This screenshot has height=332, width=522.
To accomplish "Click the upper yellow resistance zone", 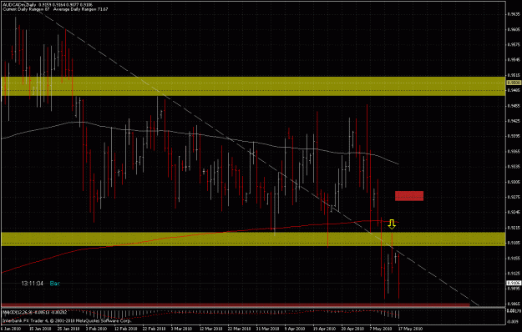I will pyautogui.click(x=253, y=87).
